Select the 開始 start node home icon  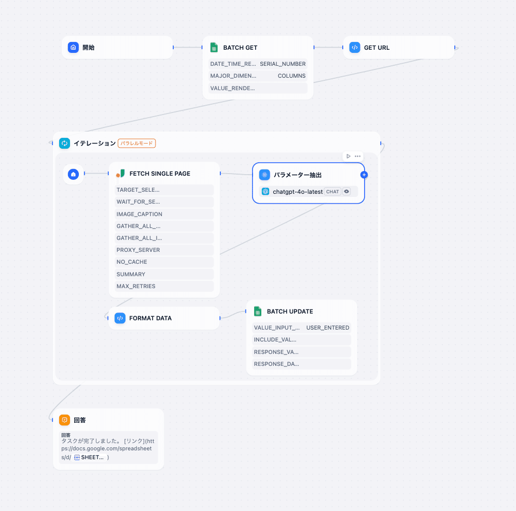point(73,47)
